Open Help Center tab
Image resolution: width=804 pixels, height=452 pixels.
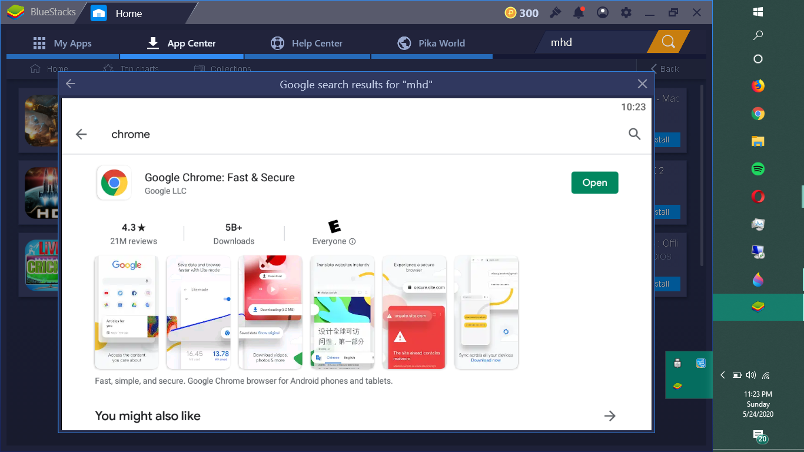click(x=307, y=43)
